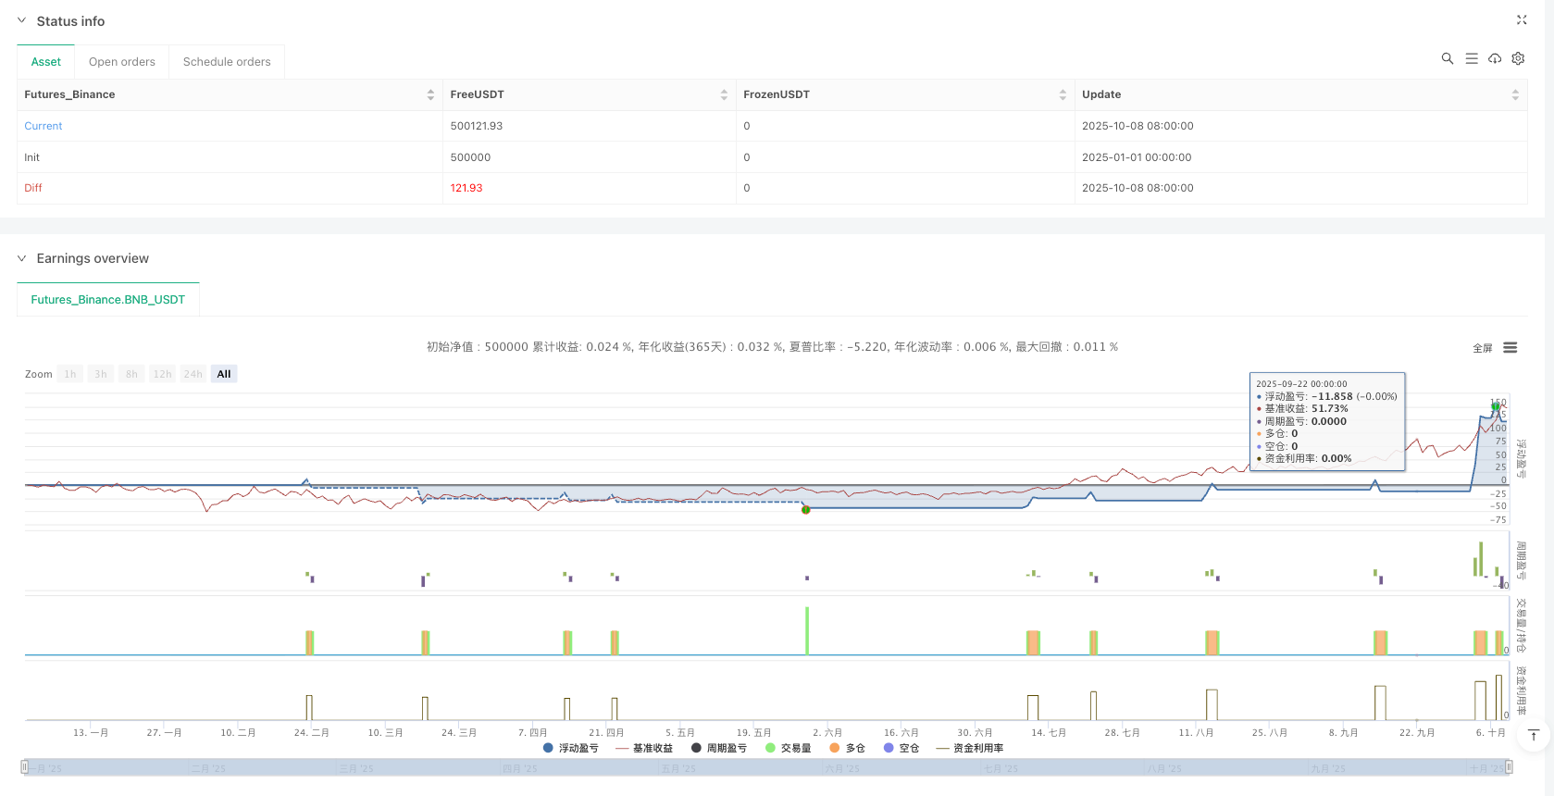Screen dimensions: 1554x796
Task: Open the table settings gear icon
Action: (1518, 58)
